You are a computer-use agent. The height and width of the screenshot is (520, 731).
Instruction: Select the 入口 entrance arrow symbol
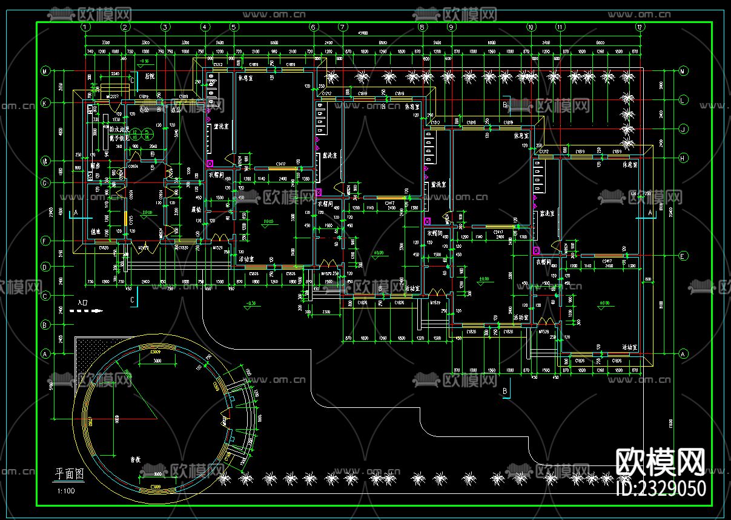pyautogui.click(x=84, y=312)
